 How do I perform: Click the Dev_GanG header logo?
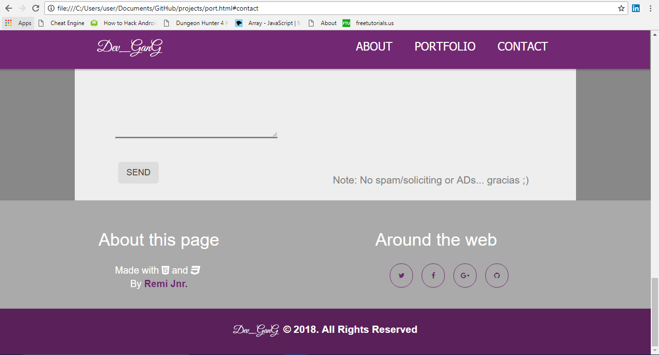(130, 47)
